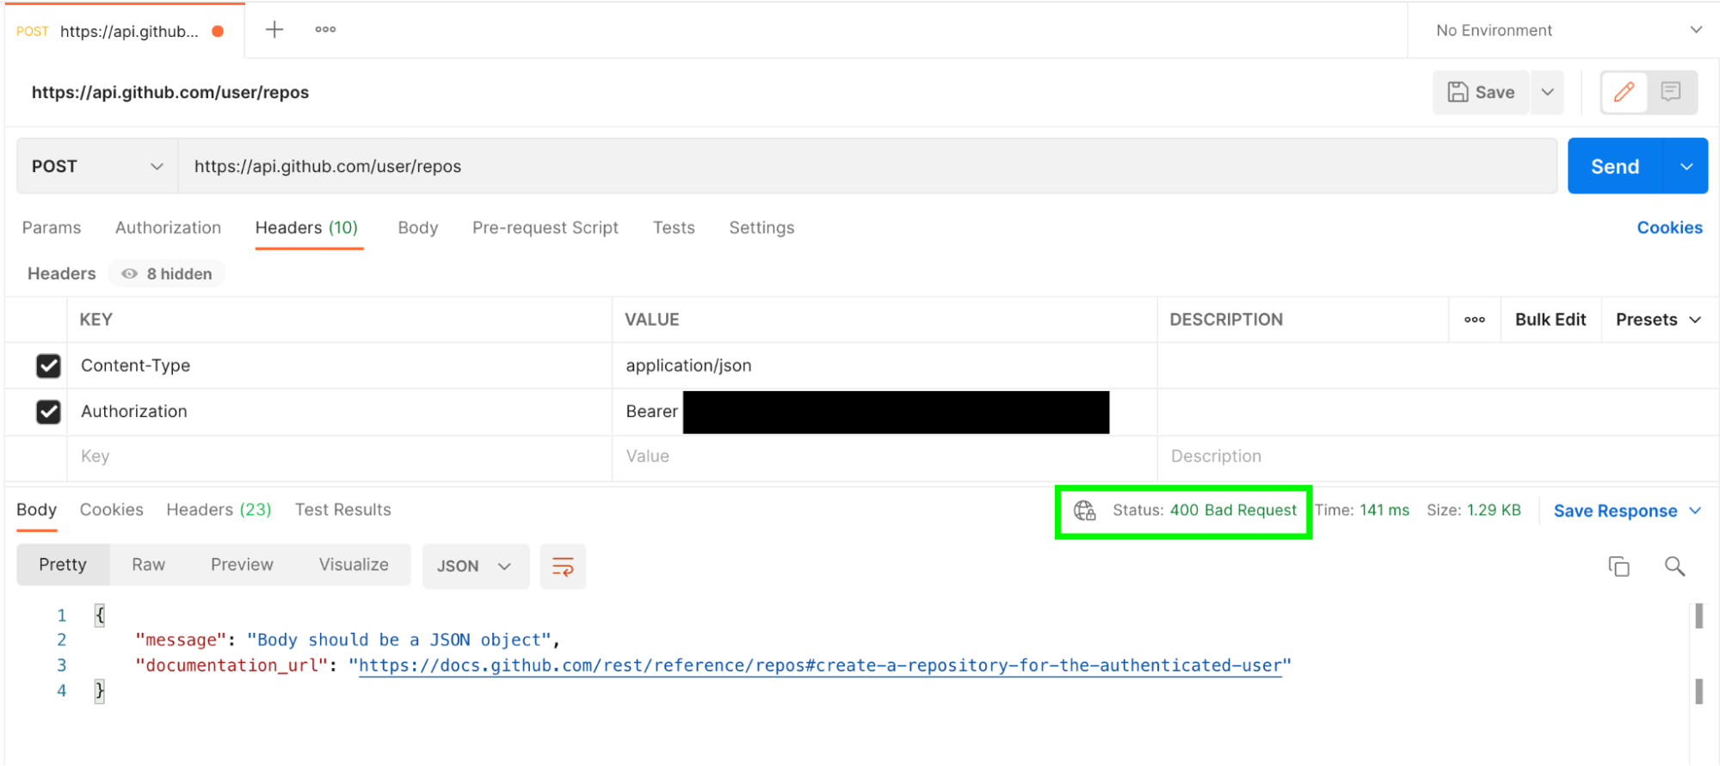Click the POST api.github request tab
The width and height of the screenshot is (1720, 766).
click(125, 31)
